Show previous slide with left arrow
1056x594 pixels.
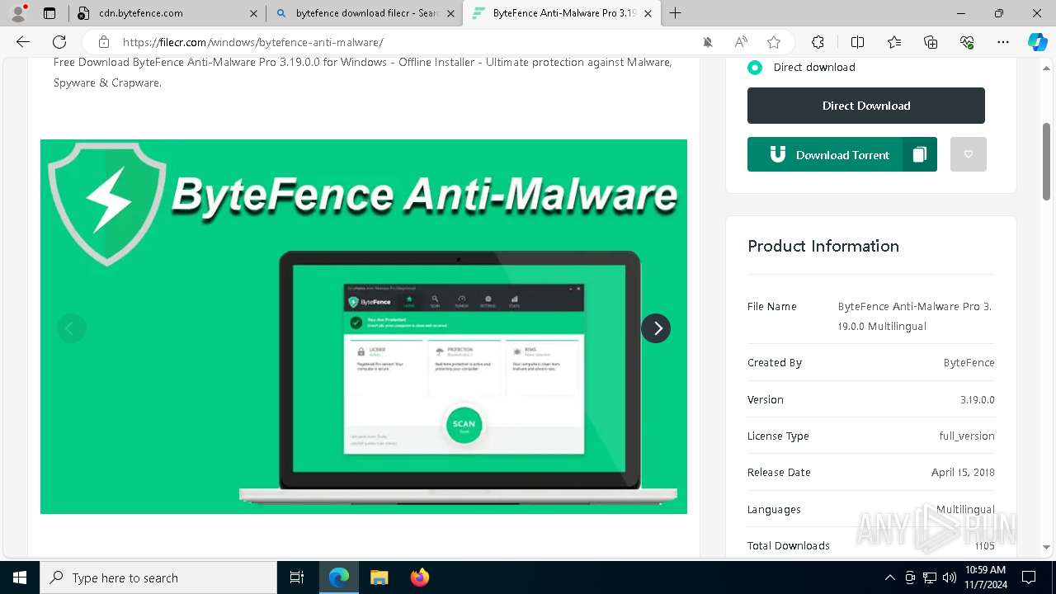[71, 328]
